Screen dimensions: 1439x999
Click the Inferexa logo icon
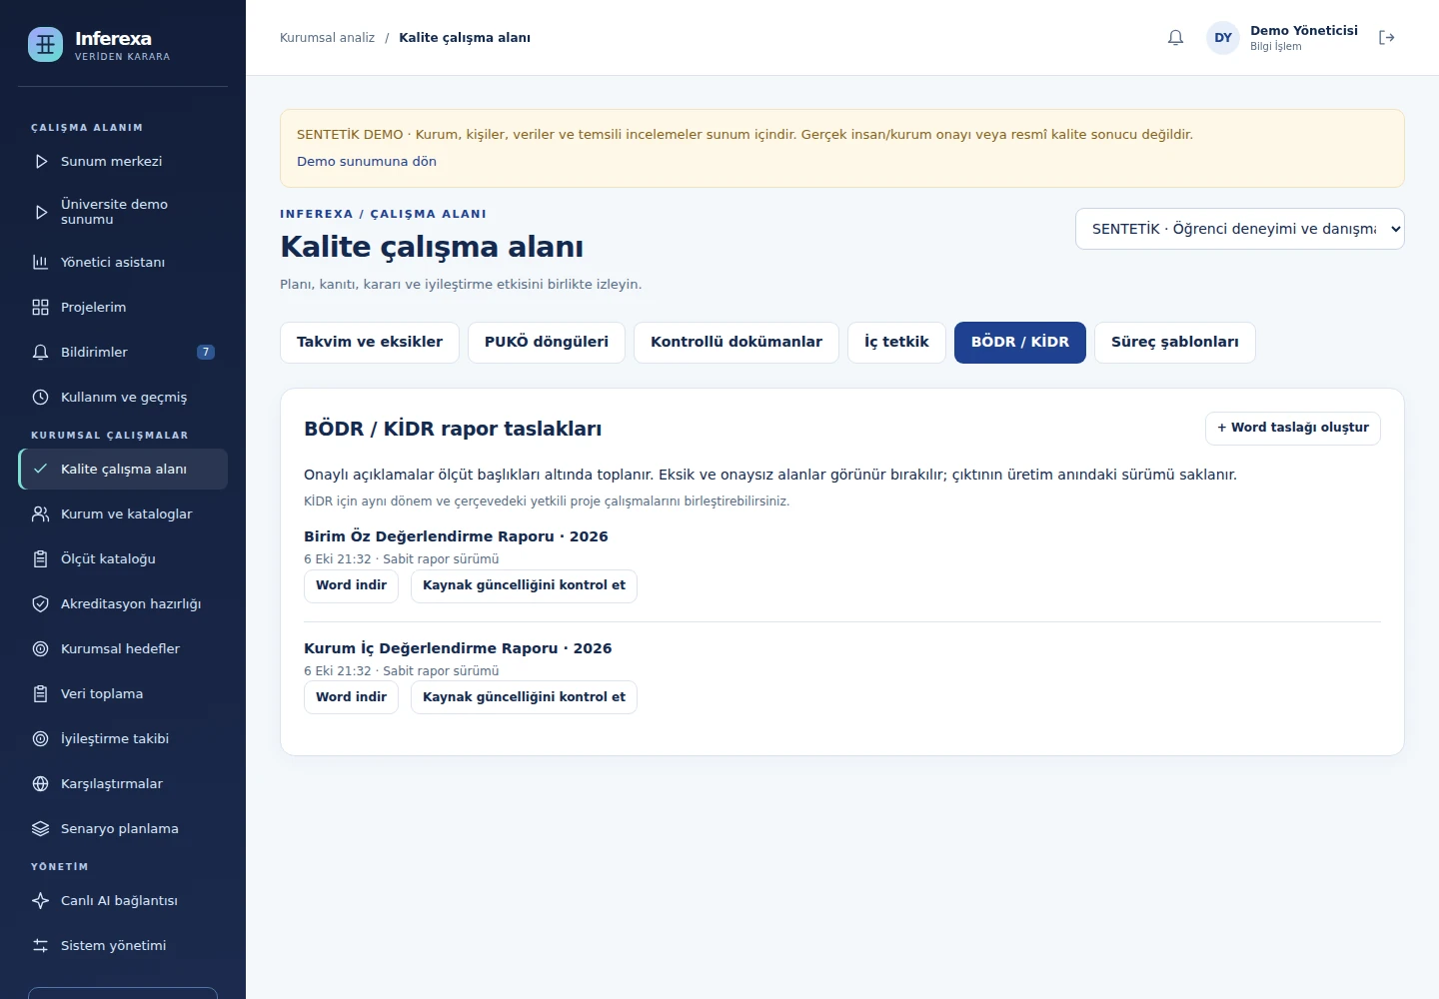tap(45, 44)
